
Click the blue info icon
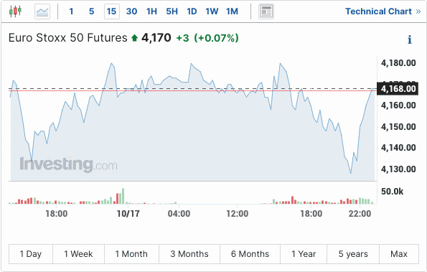pos(410,39)
